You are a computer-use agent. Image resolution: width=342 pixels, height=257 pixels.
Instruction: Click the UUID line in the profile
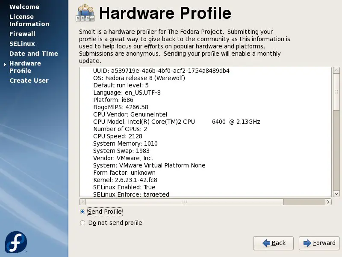coord(161,71)
